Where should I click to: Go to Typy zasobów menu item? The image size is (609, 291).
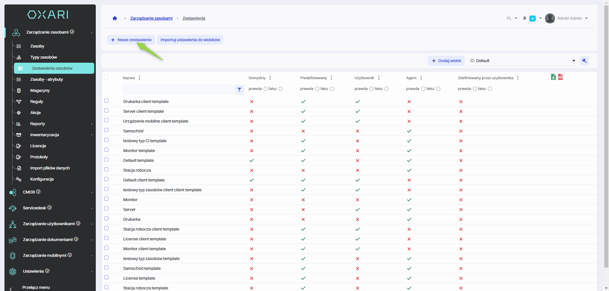pyautogui.click(x=43, y=57)
